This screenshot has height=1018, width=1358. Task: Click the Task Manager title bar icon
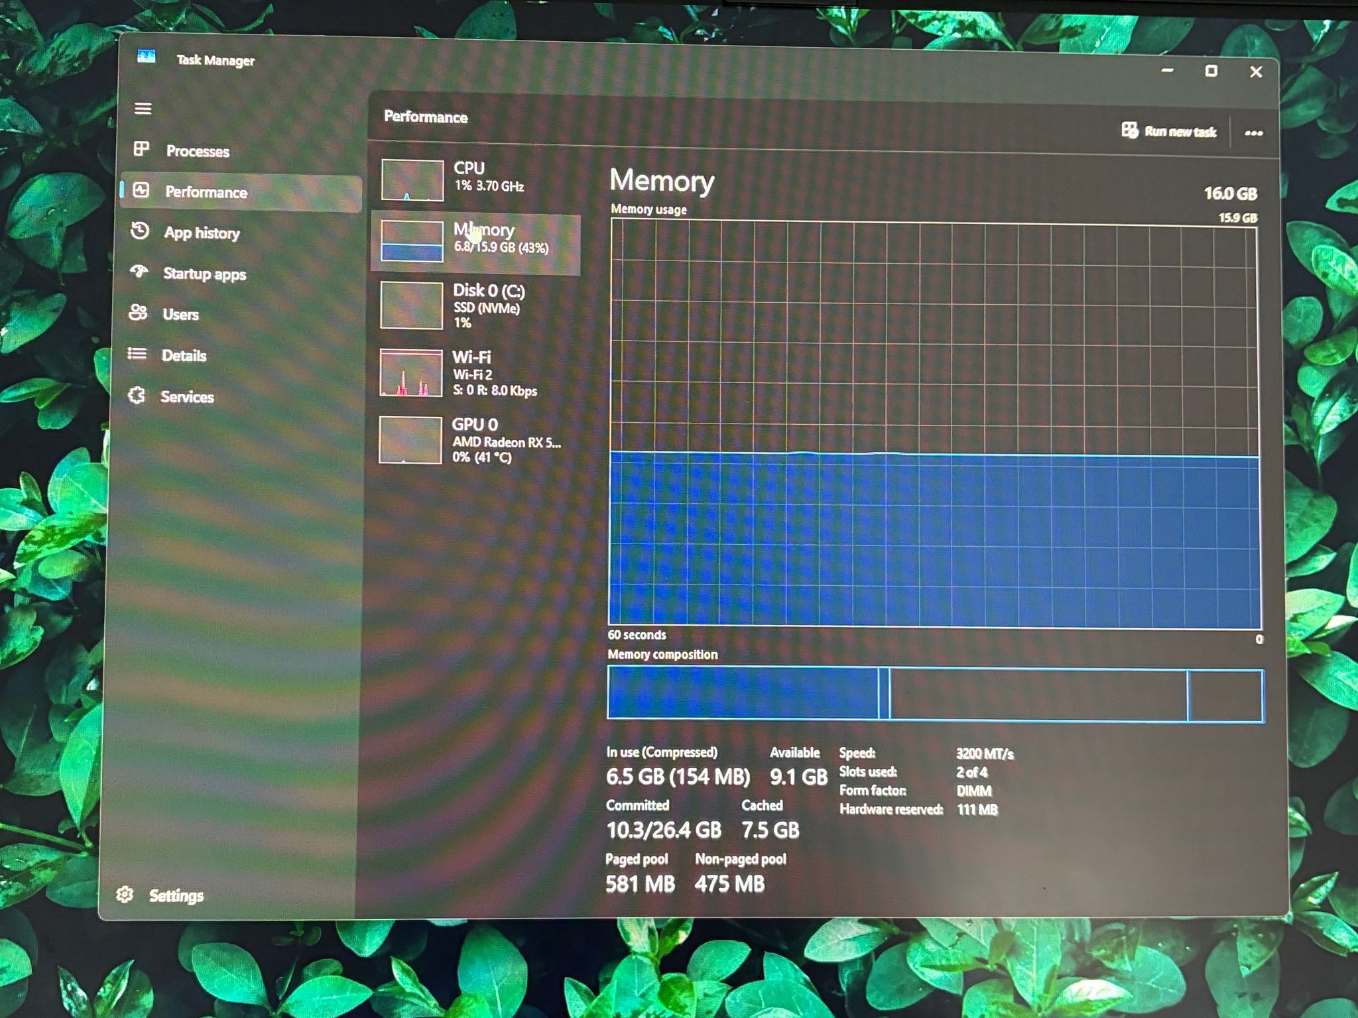(146, 57)
